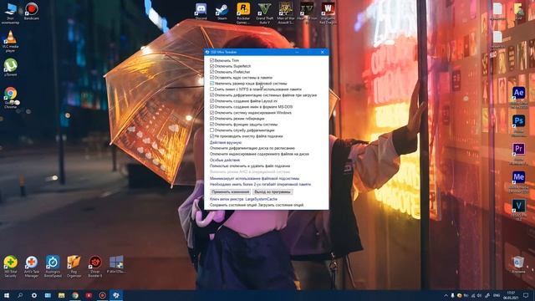Open the taskbar clock and date

(x=511, y=295)
